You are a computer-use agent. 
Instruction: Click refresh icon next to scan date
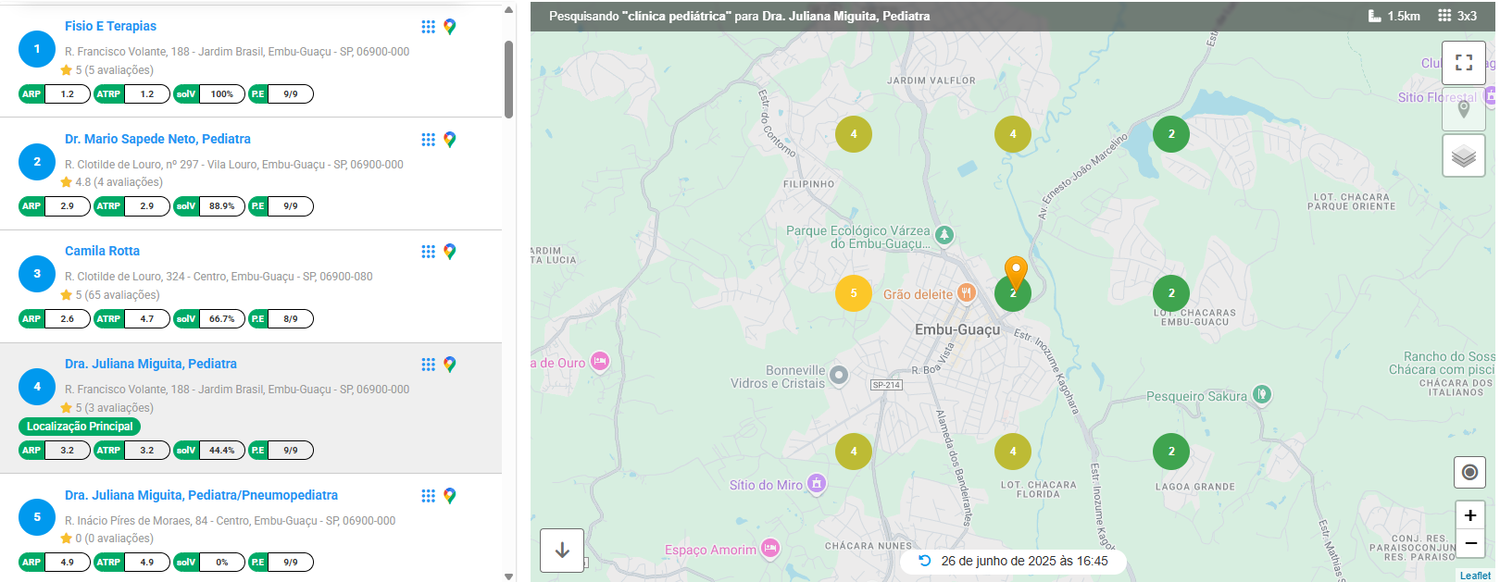pyautogui.click(x=924, y=561)
